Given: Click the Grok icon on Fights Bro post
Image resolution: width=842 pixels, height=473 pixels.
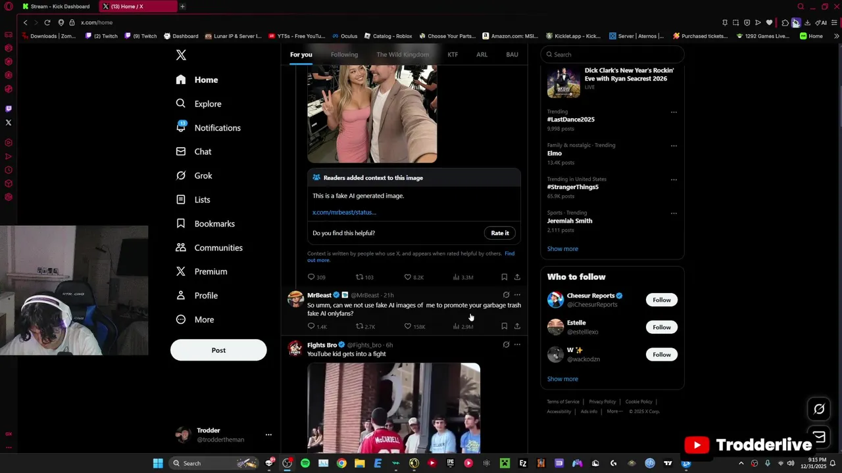Looking at the screenshot, I should pyautogui.click(x=506, y=345).
